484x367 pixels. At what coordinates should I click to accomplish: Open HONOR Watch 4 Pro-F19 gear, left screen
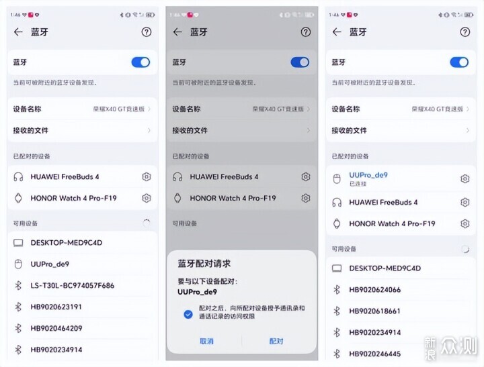147,198
